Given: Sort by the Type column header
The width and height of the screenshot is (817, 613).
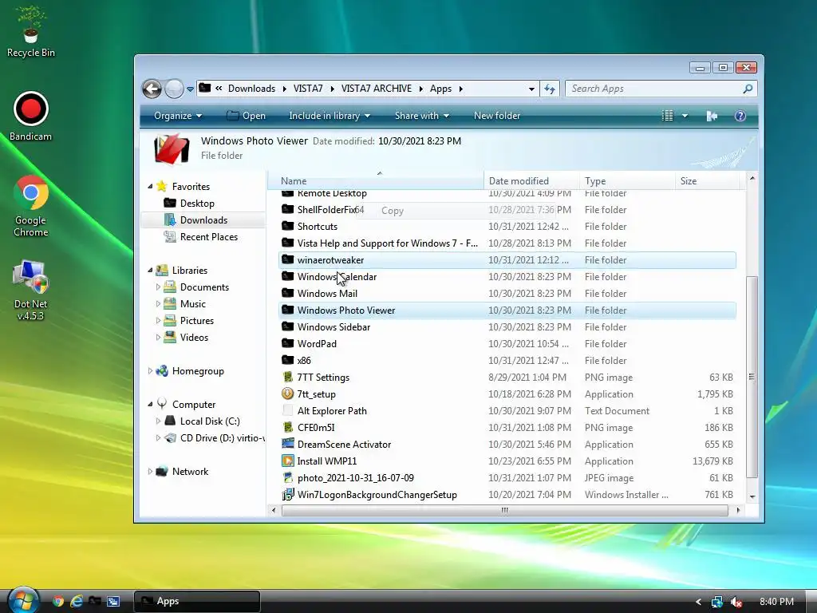Looking at the screenshot, I should 627,181.
